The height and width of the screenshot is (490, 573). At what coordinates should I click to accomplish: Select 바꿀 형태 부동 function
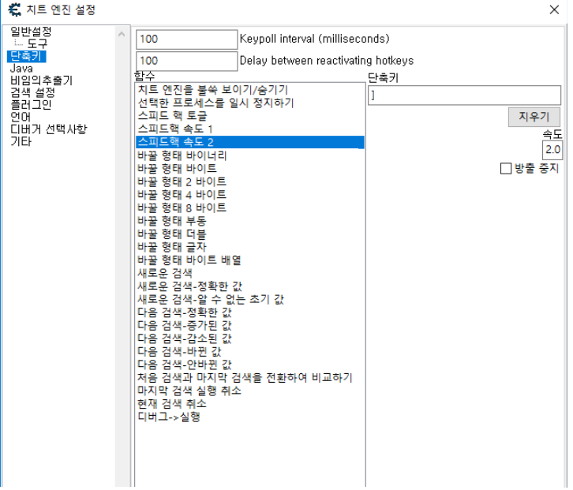(x=252, y=223)
